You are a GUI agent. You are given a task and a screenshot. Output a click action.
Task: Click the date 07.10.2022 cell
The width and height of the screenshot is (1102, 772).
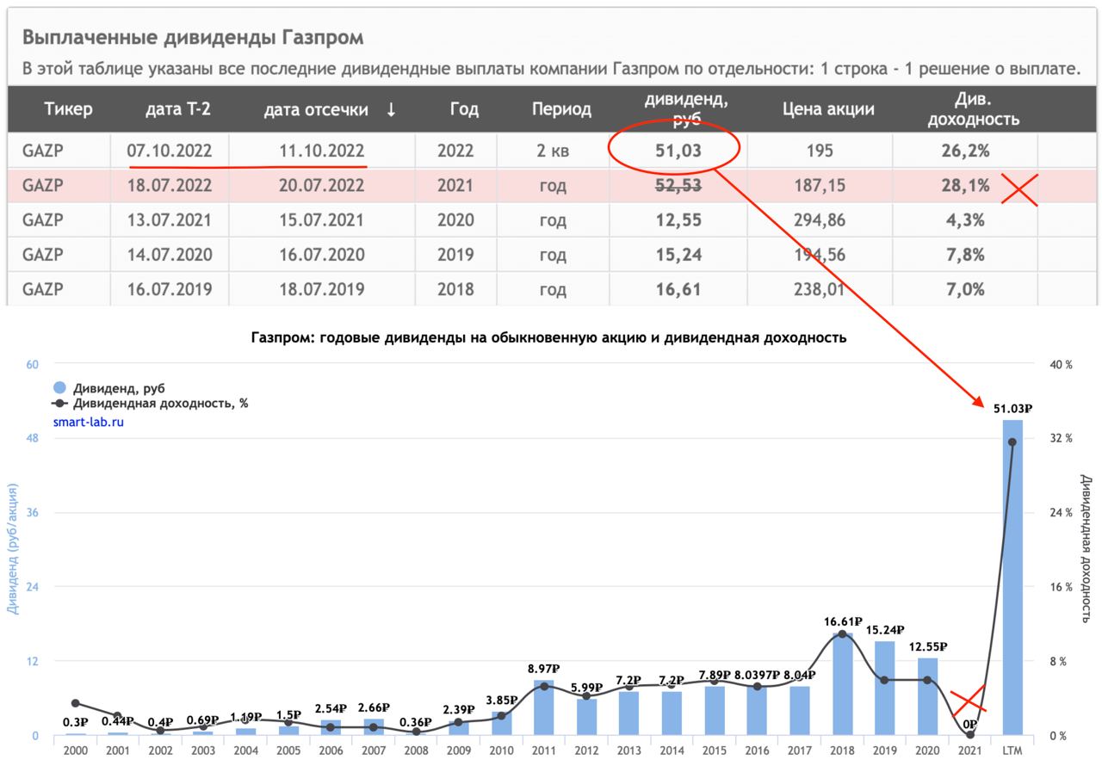[168, 151]
